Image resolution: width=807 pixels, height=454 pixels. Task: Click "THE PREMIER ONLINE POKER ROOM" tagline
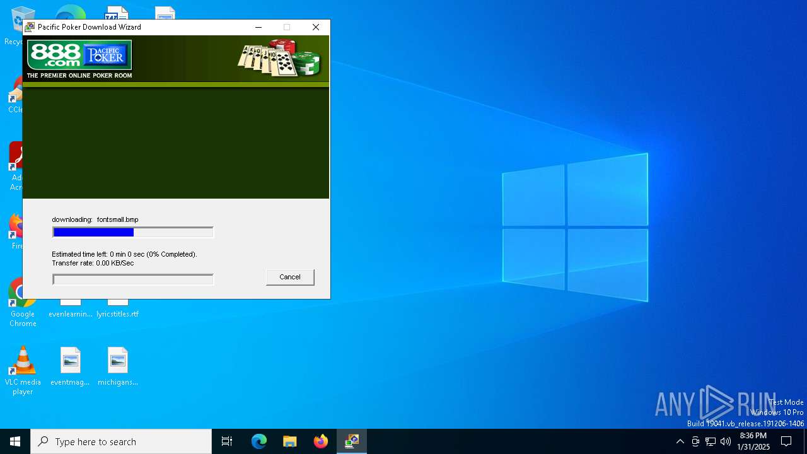click(x=79, y=76)
